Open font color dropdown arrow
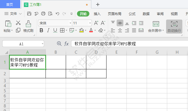The image size is (188, 111). pyautogui.click(x=95, y=30)
